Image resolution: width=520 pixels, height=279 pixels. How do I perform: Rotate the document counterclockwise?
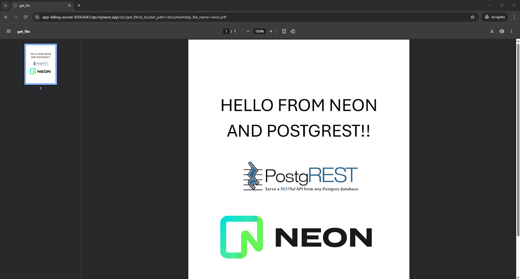[x=293, y=31]
